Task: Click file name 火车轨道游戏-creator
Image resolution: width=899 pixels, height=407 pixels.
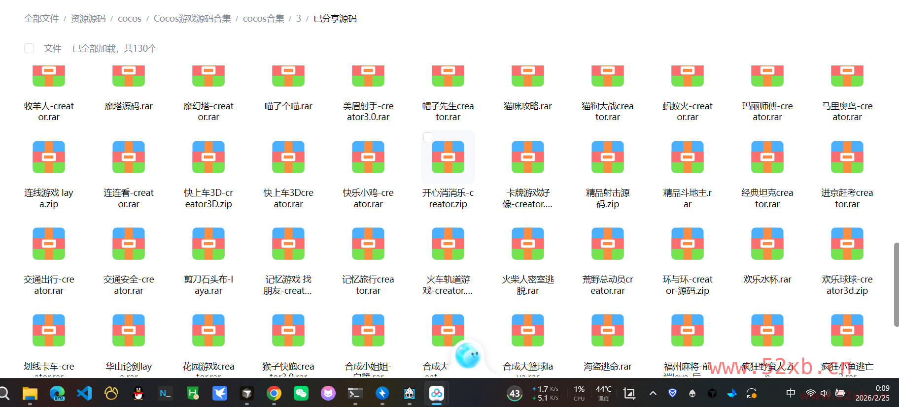Action: coord(448,285)
